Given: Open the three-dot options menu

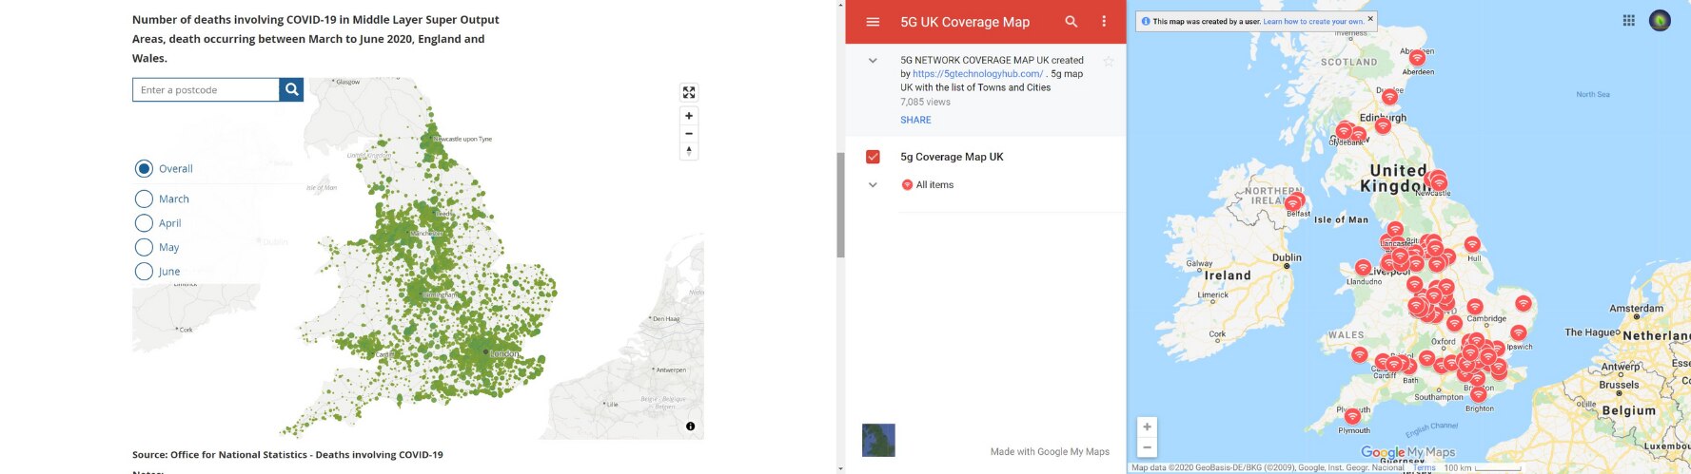Looking at the screenshot, I should pyautogui.click(x=1104, y=22).
